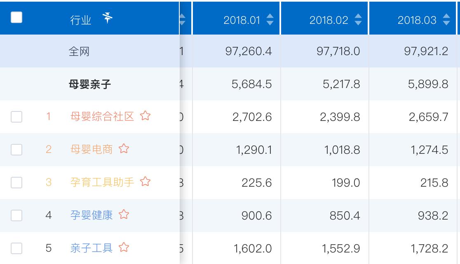Open the 母婴综合社区 category link
Image resolution: width=460 pixels, height=264 pixels.
(x=102, y=116)
